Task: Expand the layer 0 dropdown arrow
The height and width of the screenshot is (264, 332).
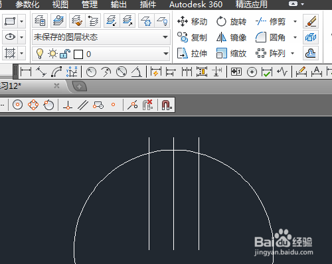Action: pyautogui.click(x=165, y=54)
